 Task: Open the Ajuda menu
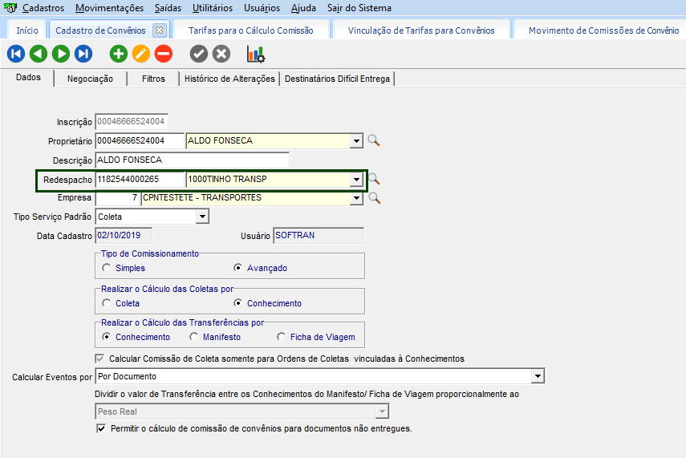(303, 8)
